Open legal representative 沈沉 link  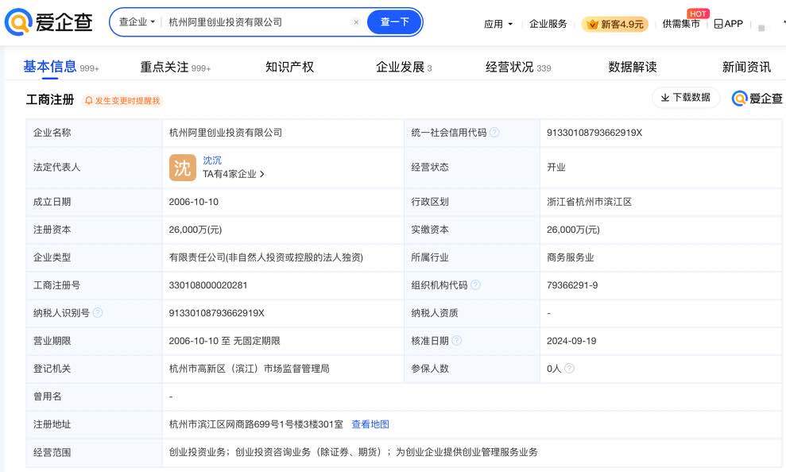pos(212,161)
